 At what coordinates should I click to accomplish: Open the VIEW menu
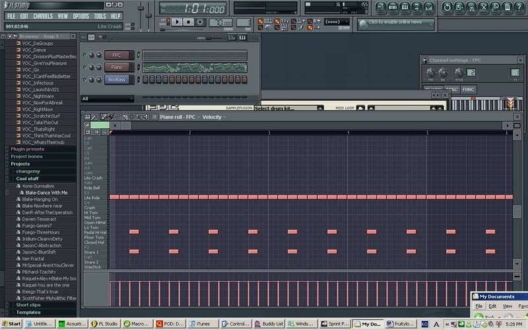[x=63, y=16]
